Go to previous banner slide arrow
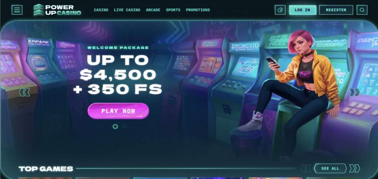 point(24,92)
